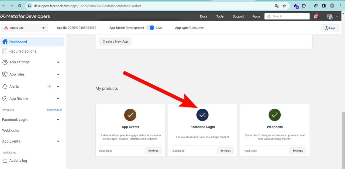This screenshot has width=345, height=169.
Task: Toggle App Mode between Development and Live
Action: (x=150, y=28)
